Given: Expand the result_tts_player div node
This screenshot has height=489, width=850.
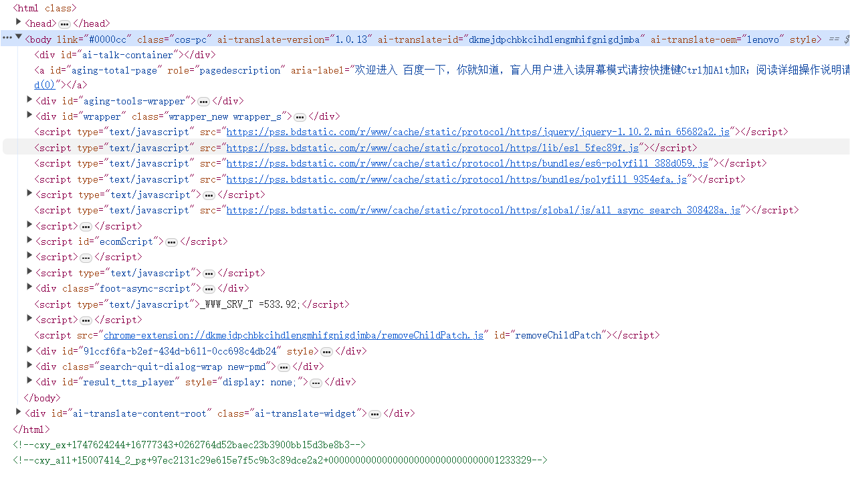Looking at the screenshot, I should (29, 381).
